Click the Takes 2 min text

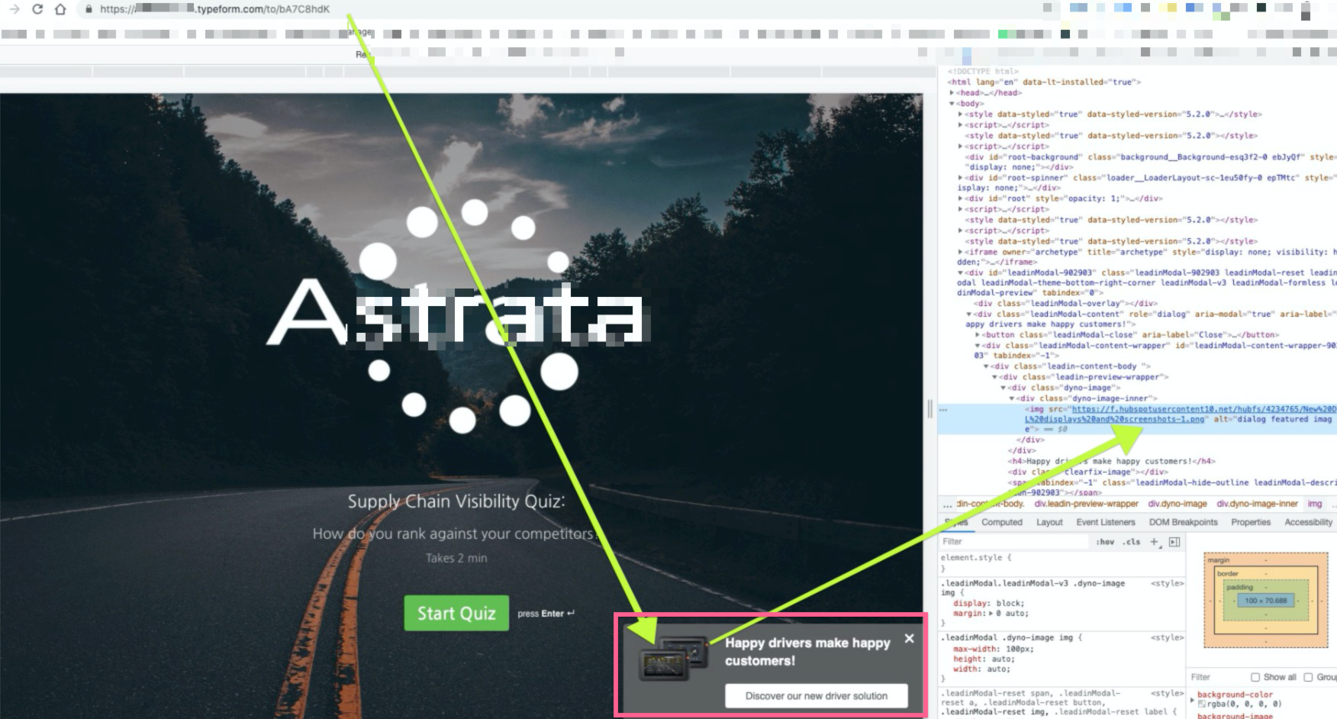click(456, 558)
